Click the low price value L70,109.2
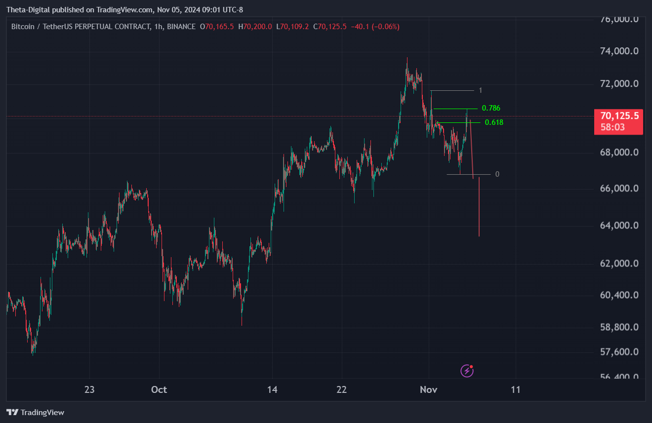This screenshot has height=423, width=652. coord(292,26)
